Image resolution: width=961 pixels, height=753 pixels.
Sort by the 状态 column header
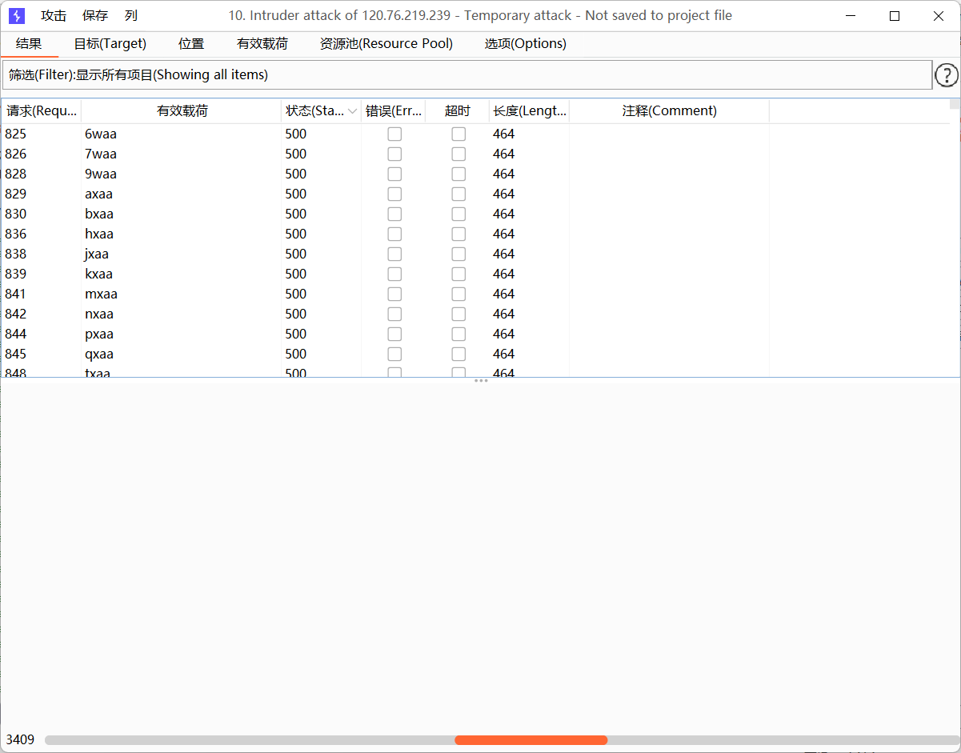[x=322, y=111]
